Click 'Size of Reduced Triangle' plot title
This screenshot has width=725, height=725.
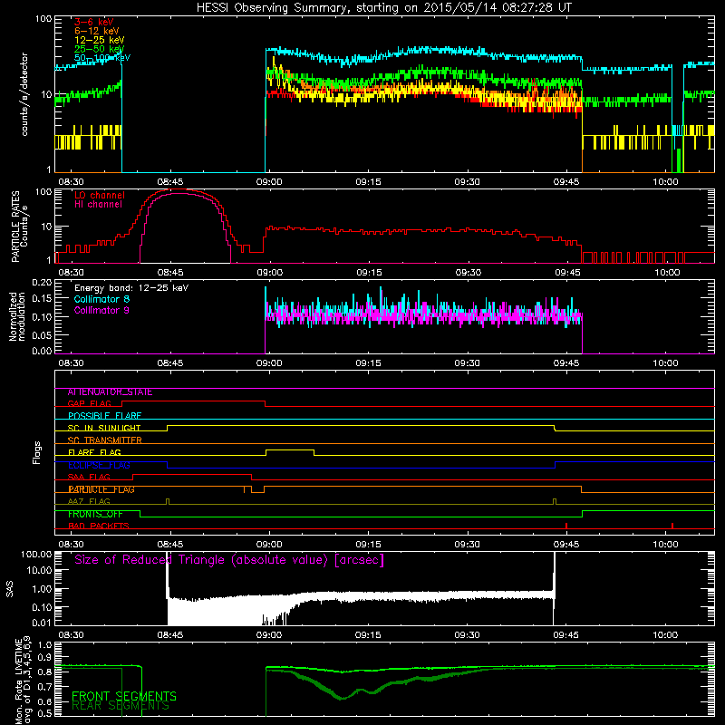(x=229, y=560)
